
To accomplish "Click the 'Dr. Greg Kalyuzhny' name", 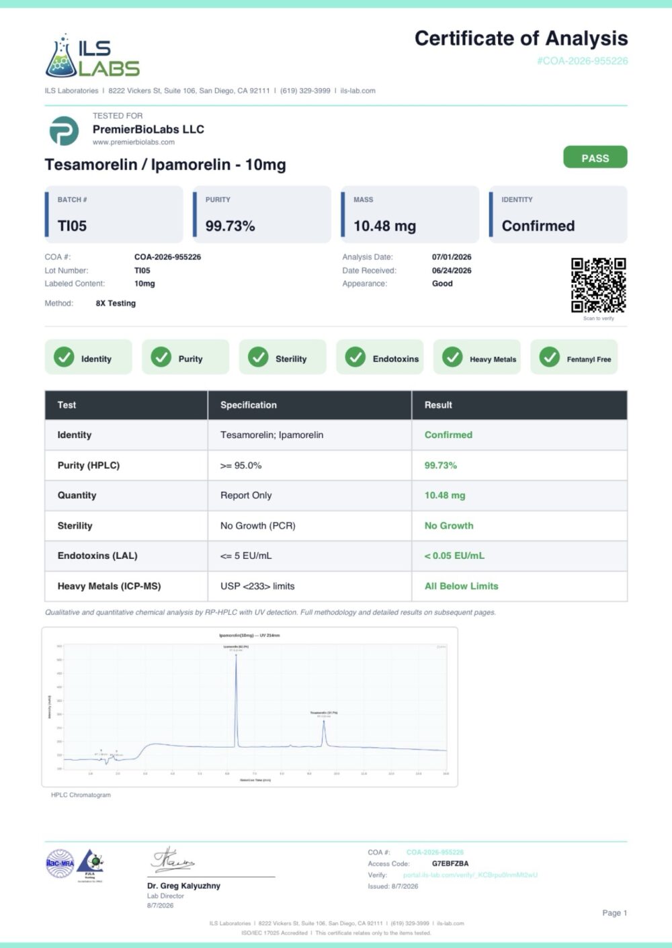I will coord(183,886).
